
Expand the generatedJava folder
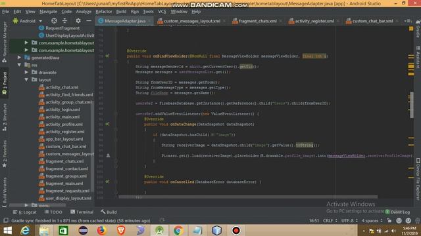point(19,58)
